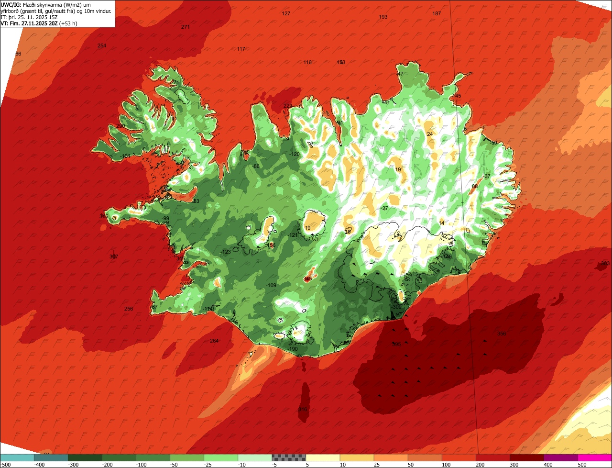Click the map value '-190' on the south coast
This screenshot has width=612, height=468.
pos(293,349)
